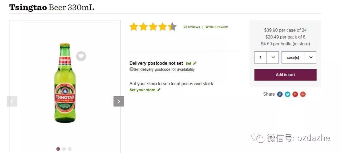This screenshot has width=341, height=153.
Task: Click Set your store link
Action: [x=142, y=90]
